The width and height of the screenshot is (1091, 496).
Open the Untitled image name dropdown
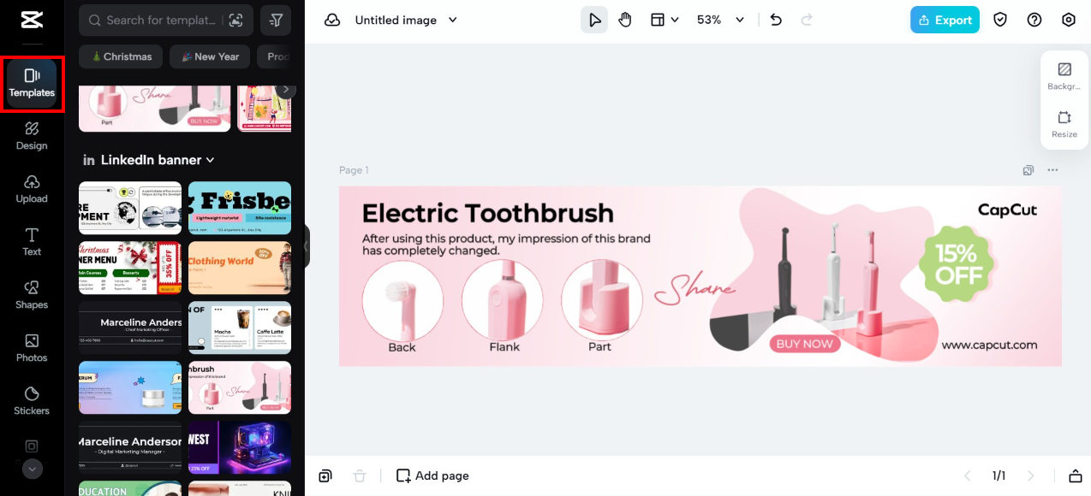pos(406,20)
